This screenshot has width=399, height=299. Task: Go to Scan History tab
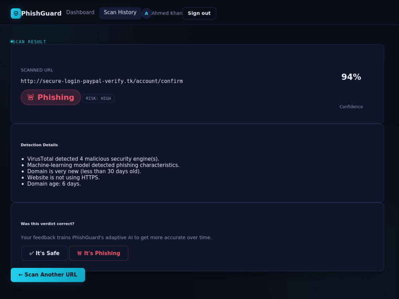coord(120,12)
